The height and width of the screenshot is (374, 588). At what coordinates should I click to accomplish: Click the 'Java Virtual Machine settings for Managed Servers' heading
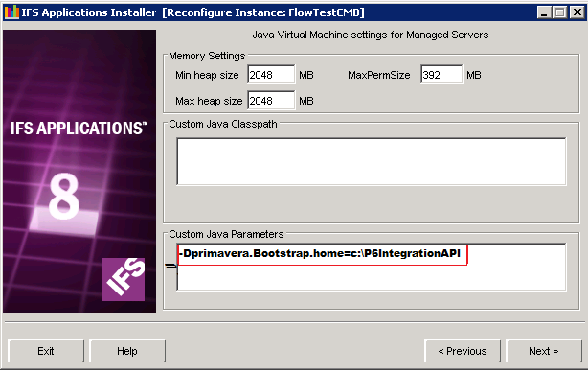point(370,35)
